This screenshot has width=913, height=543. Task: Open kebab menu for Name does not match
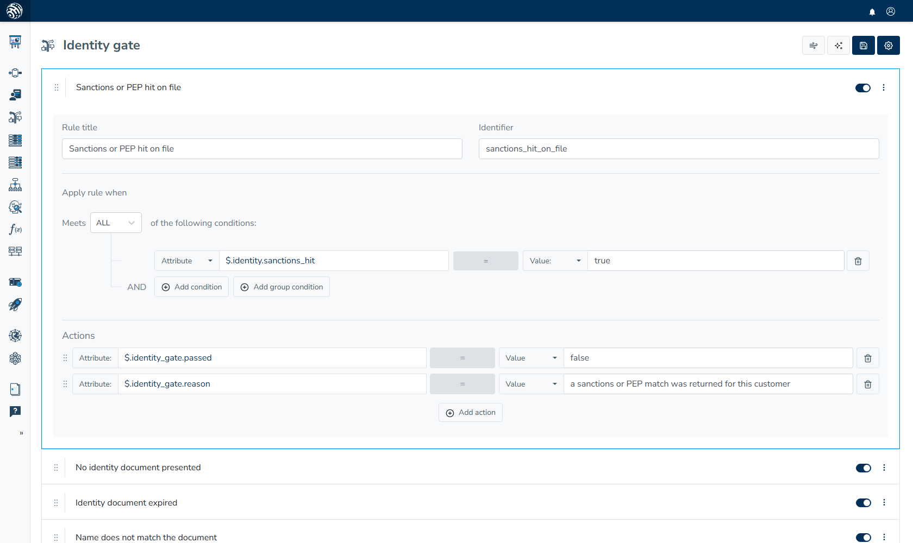tap(884, 537)
